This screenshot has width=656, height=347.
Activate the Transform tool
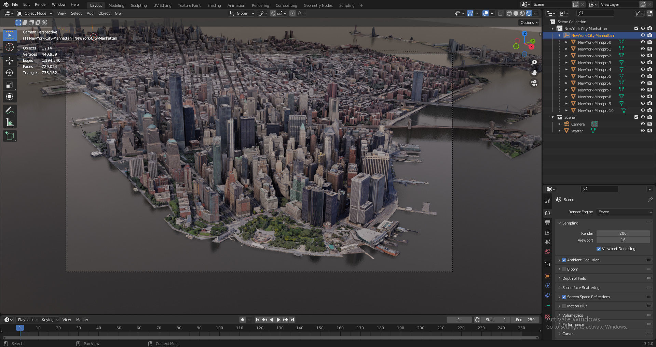[x=10, y=97]
